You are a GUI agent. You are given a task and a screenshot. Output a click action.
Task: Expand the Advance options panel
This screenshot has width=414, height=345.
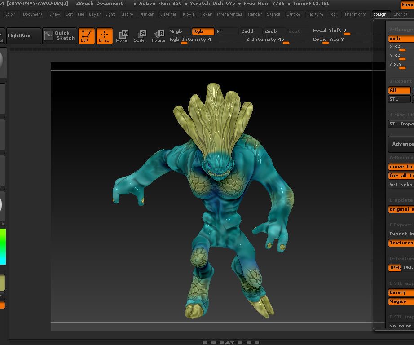(401, 144)
